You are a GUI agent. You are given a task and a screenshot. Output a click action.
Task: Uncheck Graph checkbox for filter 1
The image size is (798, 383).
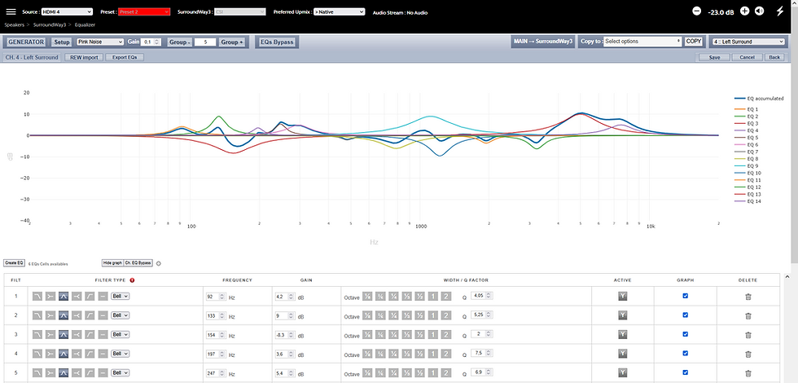[685, 295]
